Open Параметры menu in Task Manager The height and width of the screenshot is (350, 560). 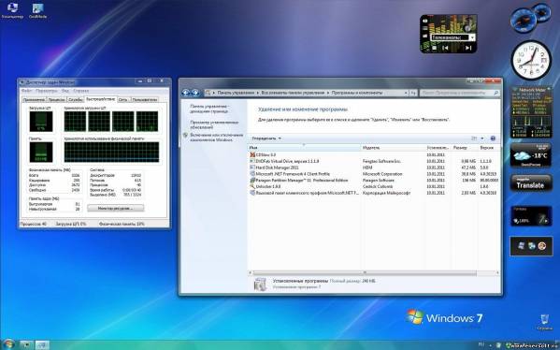46,91
